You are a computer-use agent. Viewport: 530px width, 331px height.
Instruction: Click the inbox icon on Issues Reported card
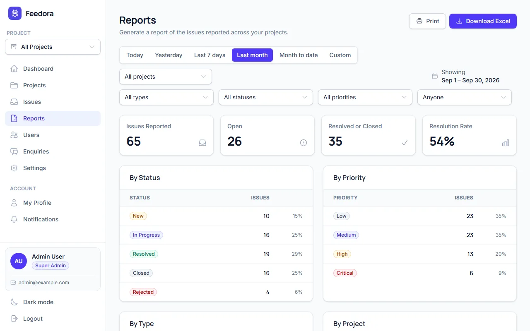[202, 143]
